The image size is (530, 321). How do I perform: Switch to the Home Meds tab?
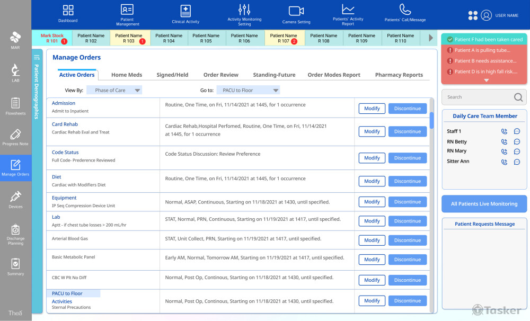(127, 75)
